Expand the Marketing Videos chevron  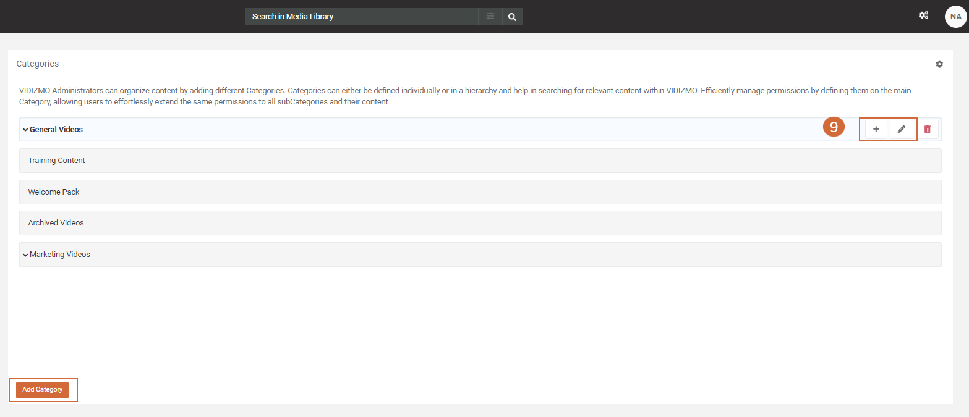coord(25,255)
